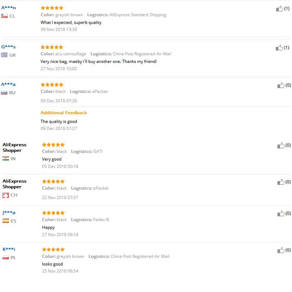The height and width of the screenshot is (292, 292).
Task: Click the Additional Feedback heading
Action: pos(64,113)
